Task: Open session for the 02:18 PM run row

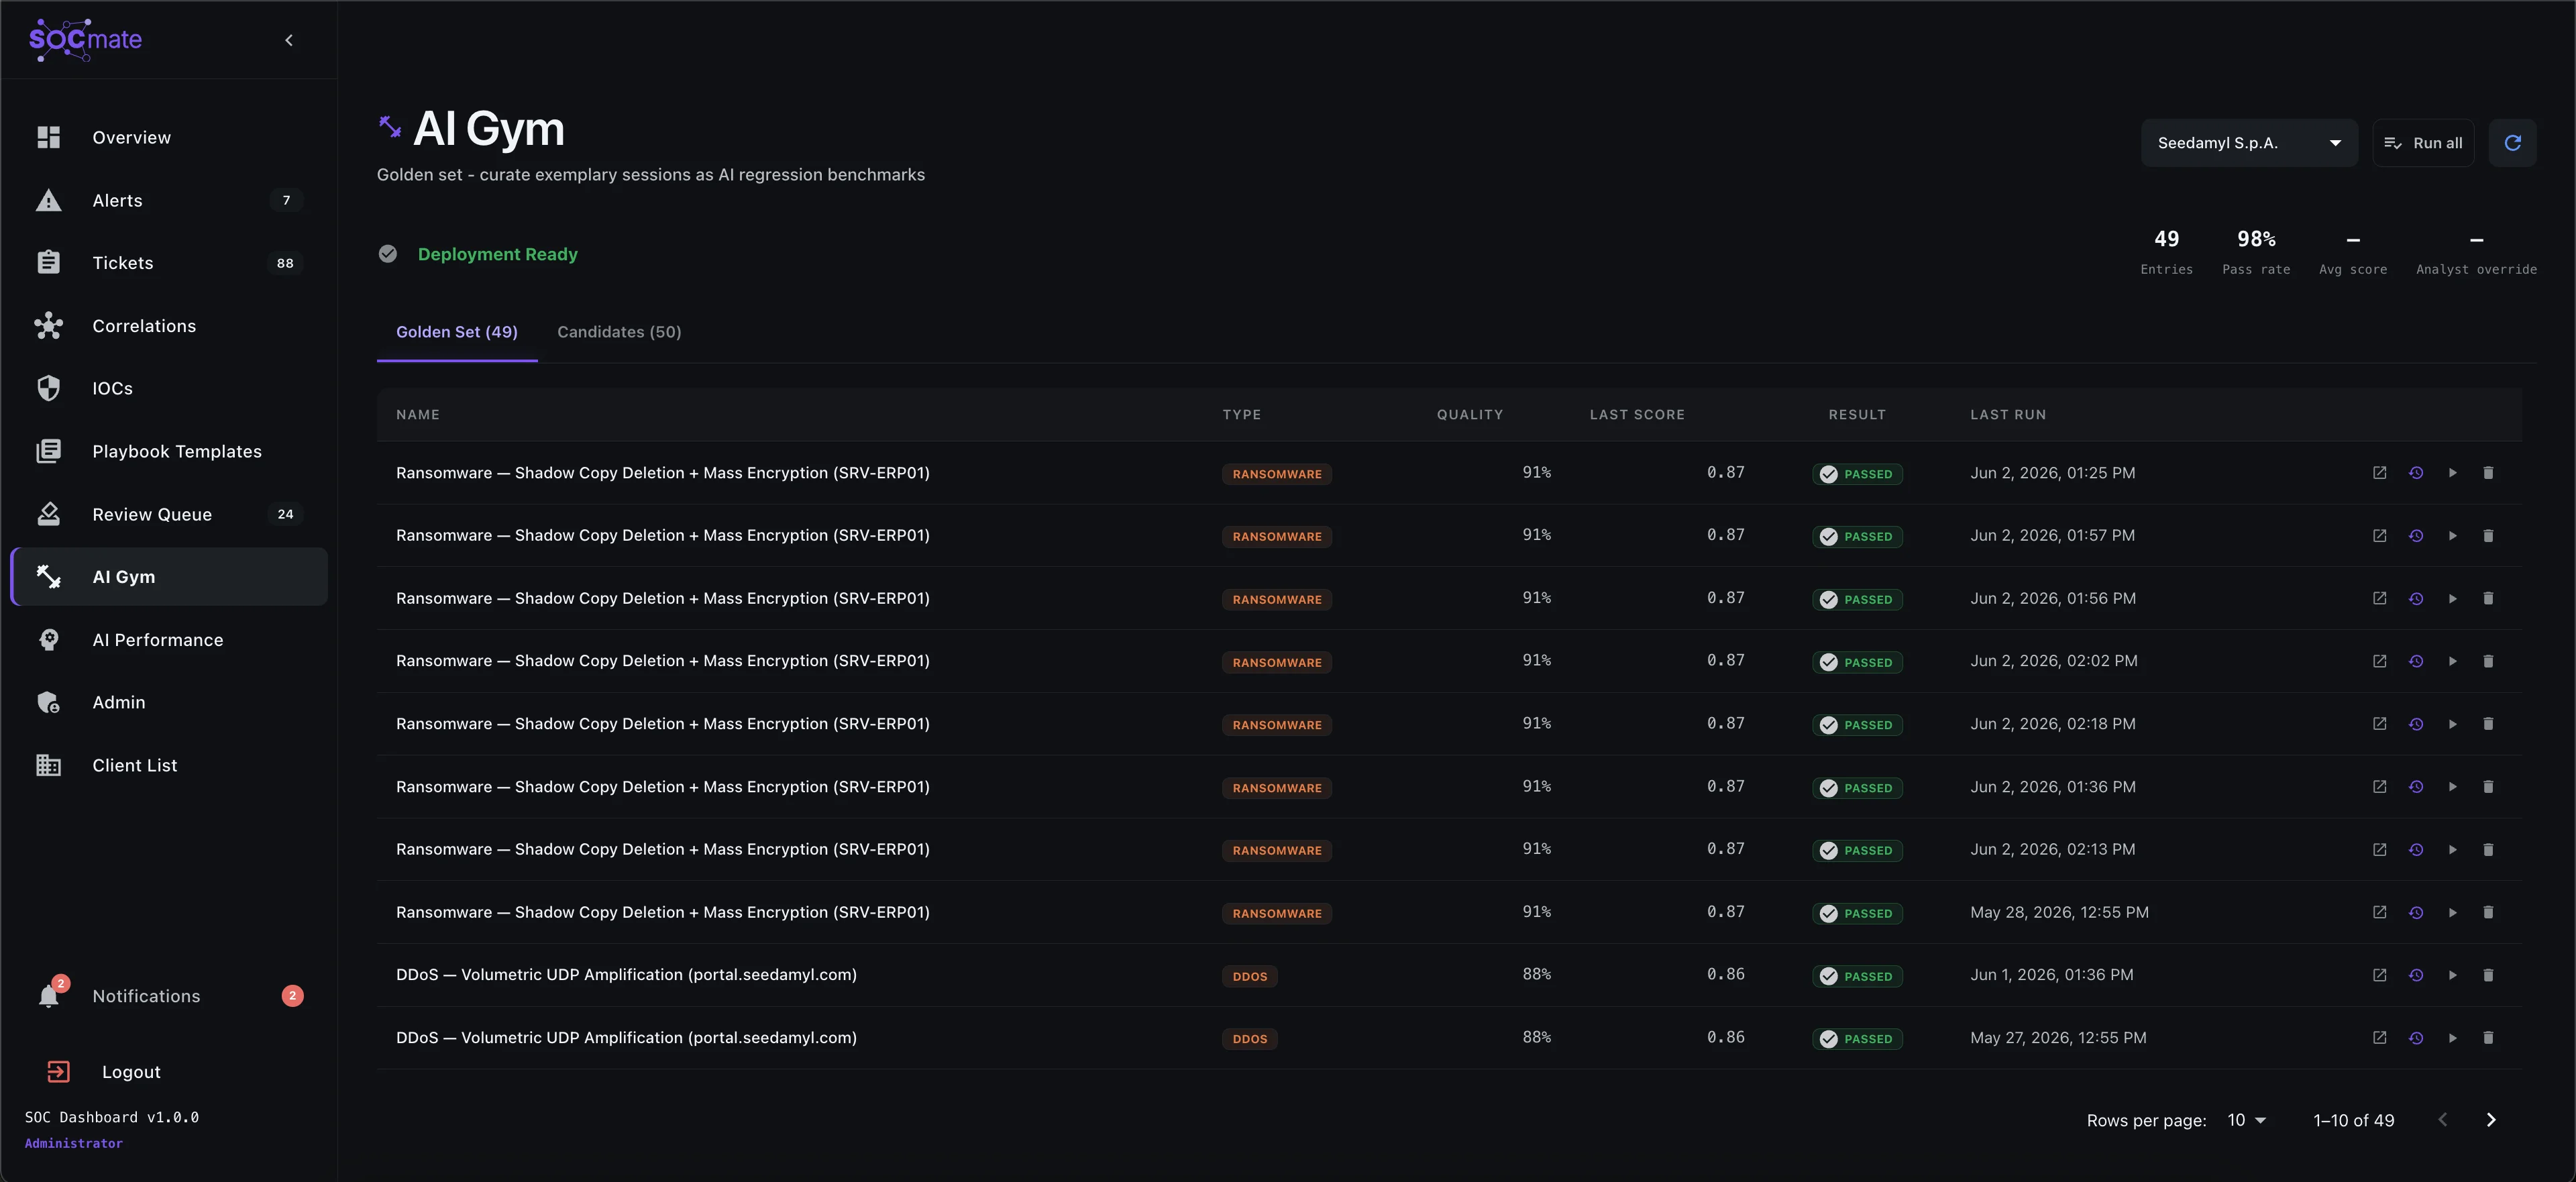Action: [2380, 724]
